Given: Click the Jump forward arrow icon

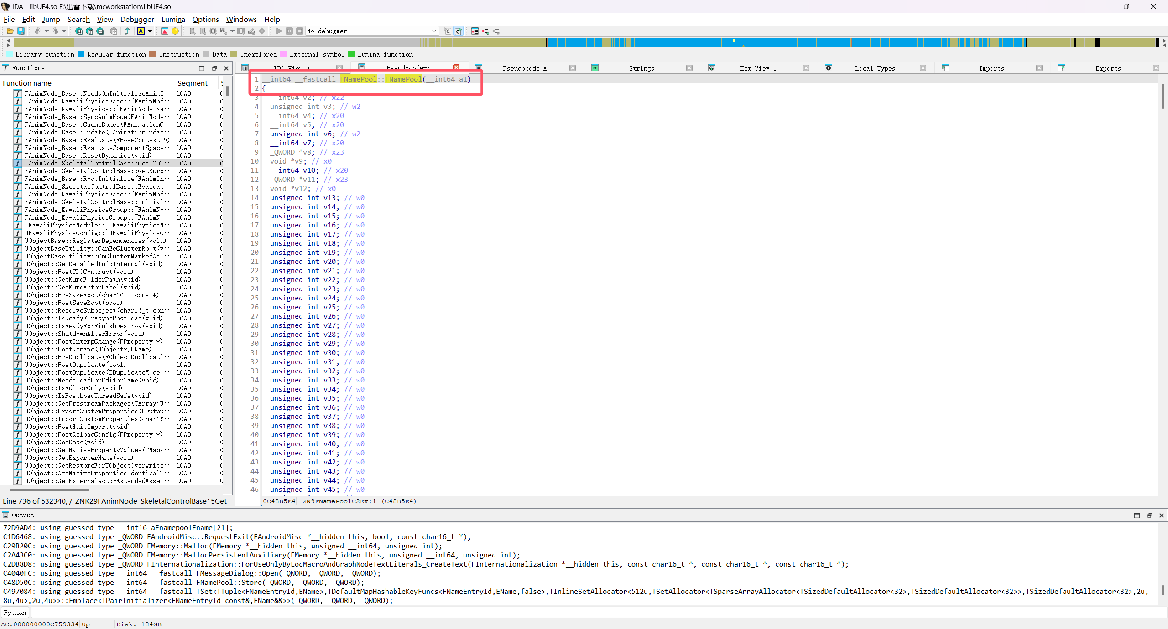Looking at the screenshot, I should 56,31.
